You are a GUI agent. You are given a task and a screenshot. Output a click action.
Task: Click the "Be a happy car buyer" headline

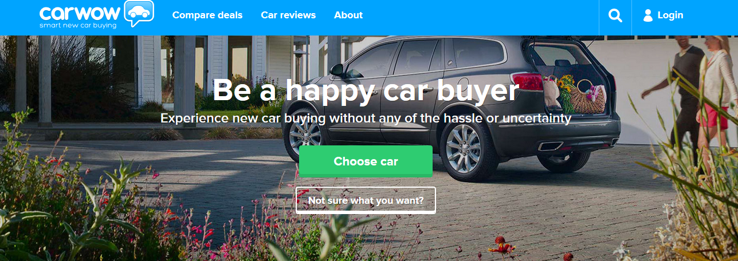click(x=366, y=90)
